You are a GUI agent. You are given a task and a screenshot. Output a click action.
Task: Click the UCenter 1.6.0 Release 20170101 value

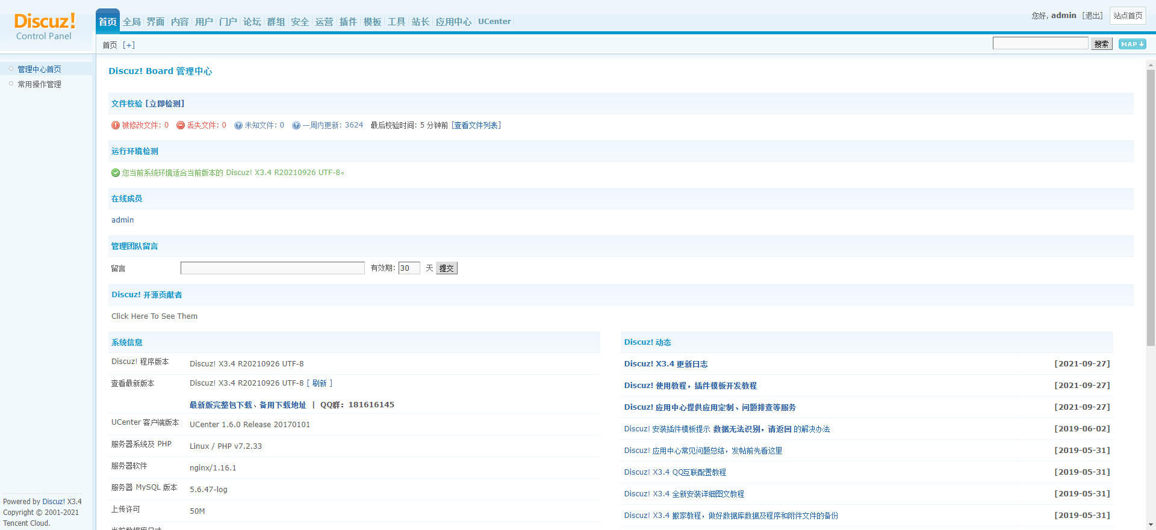tap(250, 425)
